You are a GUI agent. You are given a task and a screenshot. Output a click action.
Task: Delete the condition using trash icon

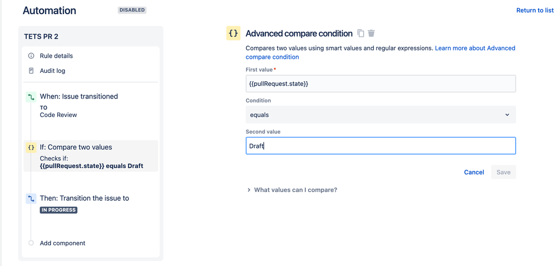pyautogui.click(x=371, y=33)
